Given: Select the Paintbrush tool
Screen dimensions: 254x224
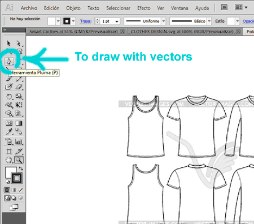Looking at the screenshot, I should pos(8,79).
